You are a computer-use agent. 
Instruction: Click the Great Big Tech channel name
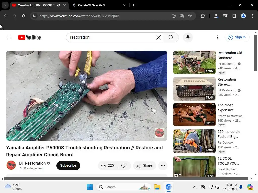pyautogui.click(x=227, y=169)
